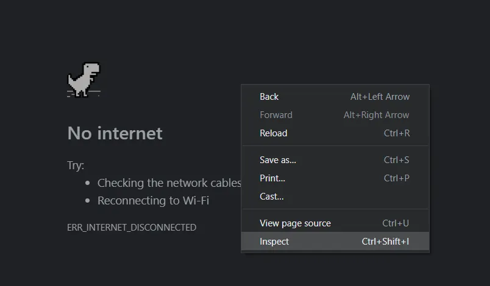The height and width of the screenshot is (286, 490).
Task: Click the ERR_INTERNET_DISCONNECTED error code
Action: point(132,228)
